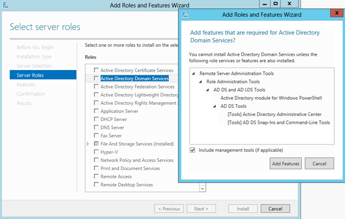Go to Installation Type step
The image size is (345, 219).
[x=34, y=57]
